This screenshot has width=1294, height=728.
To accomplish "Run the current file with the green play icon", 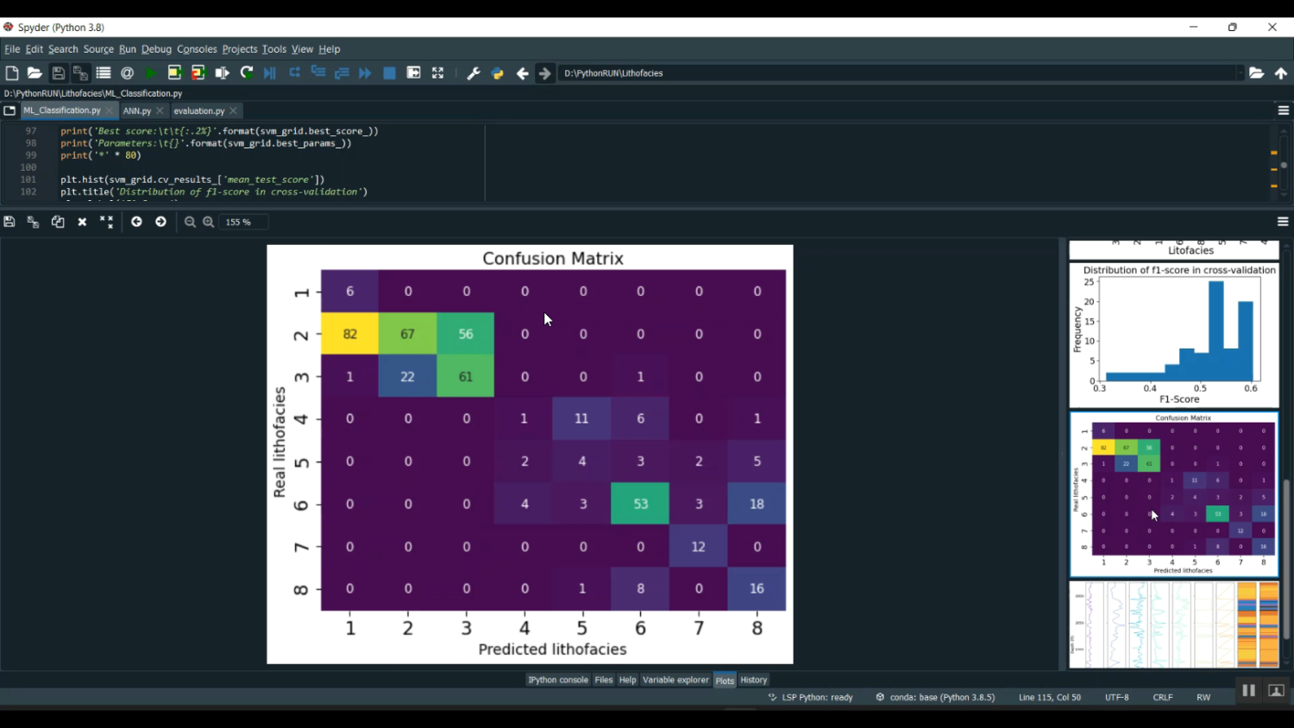I will 151,73.
